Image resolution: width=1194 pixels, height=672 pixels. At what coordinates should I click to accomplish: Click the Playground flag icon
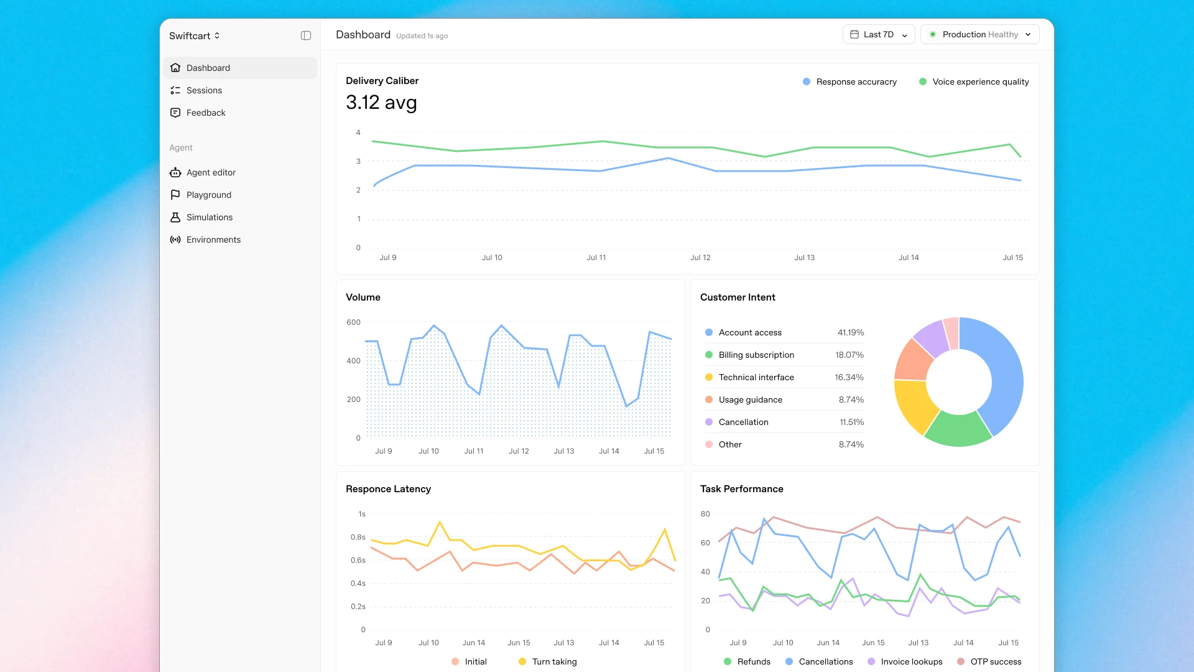[x=175, y=195]
